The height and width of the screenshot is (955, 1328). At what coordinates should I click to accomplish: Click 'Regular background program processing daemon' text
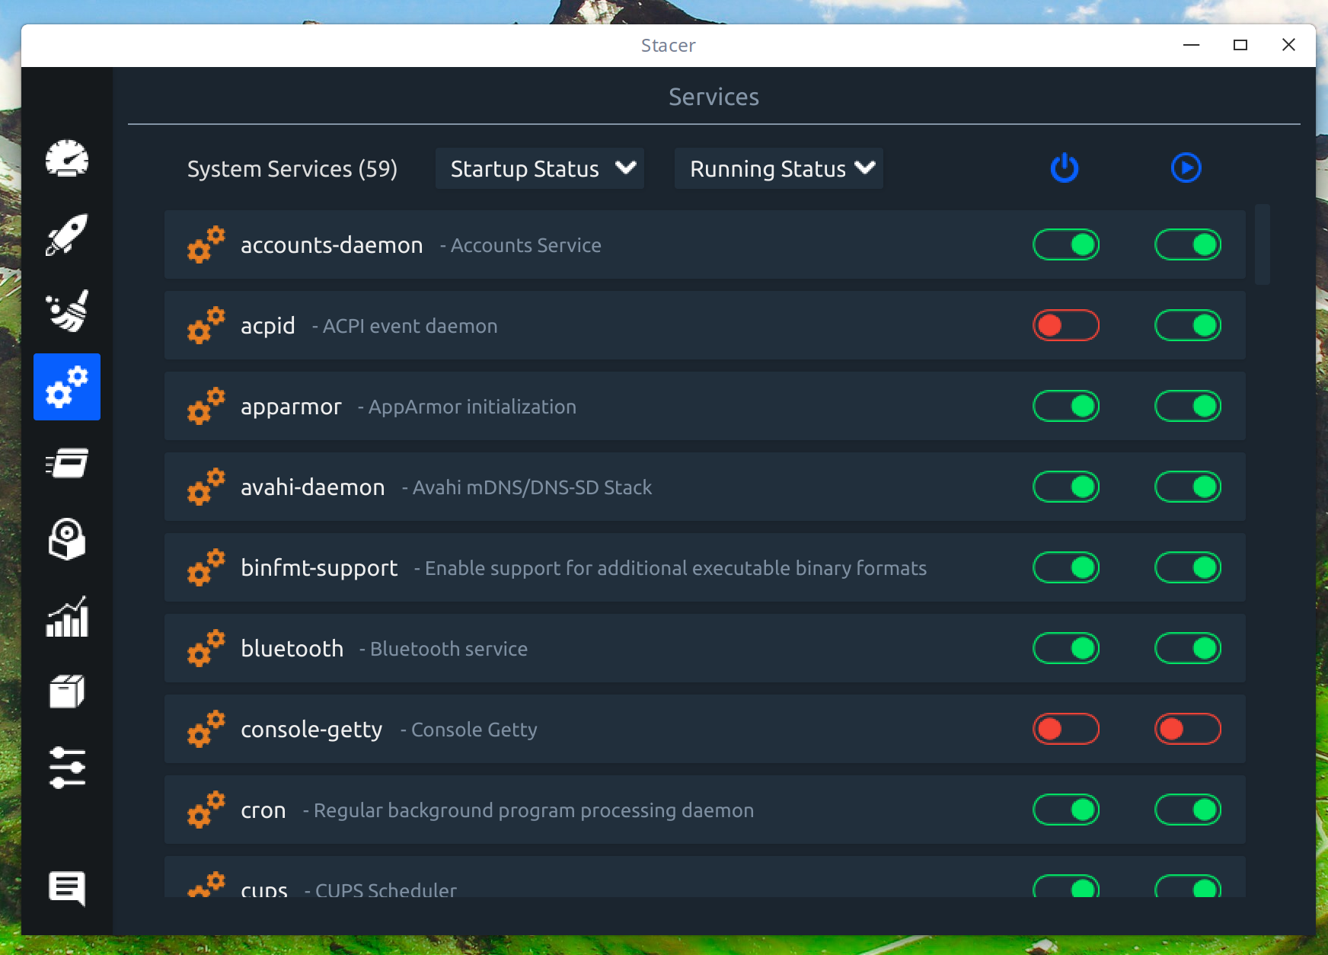coord(534,810)
